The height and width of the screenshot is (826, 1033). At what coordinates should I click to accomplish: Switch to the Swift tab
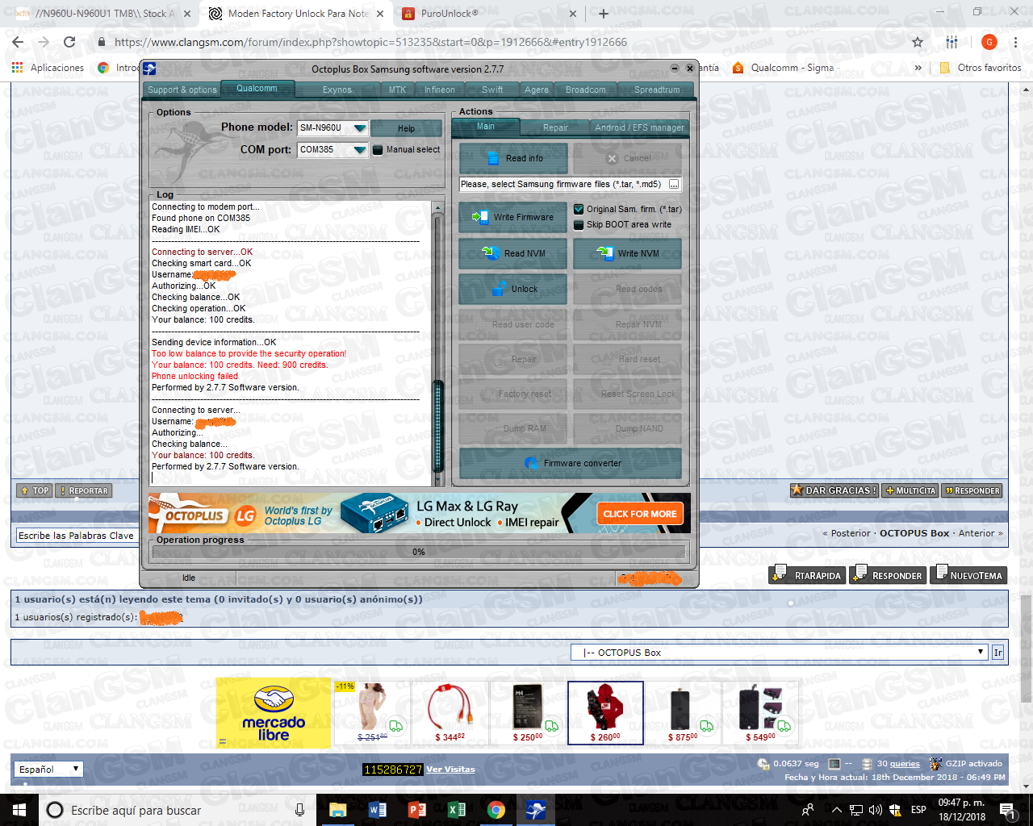492,90
